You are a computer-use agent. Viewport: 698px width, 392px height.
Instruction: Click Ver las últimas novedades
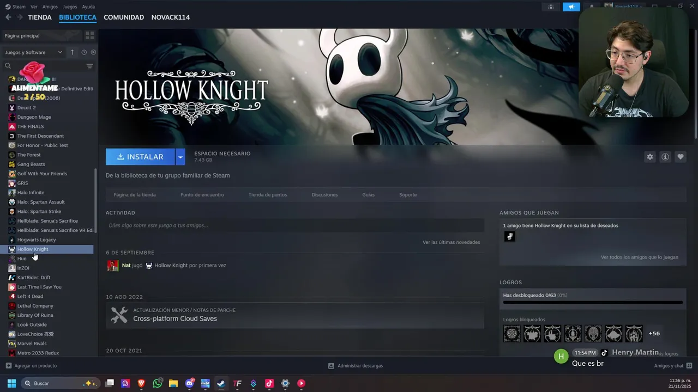tap(451, 242)
